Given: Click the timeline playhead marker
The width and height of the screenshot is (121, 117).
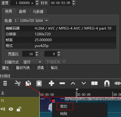Looking at the screenshot, I should 77,90.
